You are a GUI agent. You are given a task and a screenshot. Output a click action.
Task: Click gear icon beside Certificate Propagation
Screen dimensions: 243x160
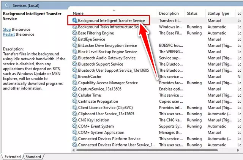coord(74,101)
